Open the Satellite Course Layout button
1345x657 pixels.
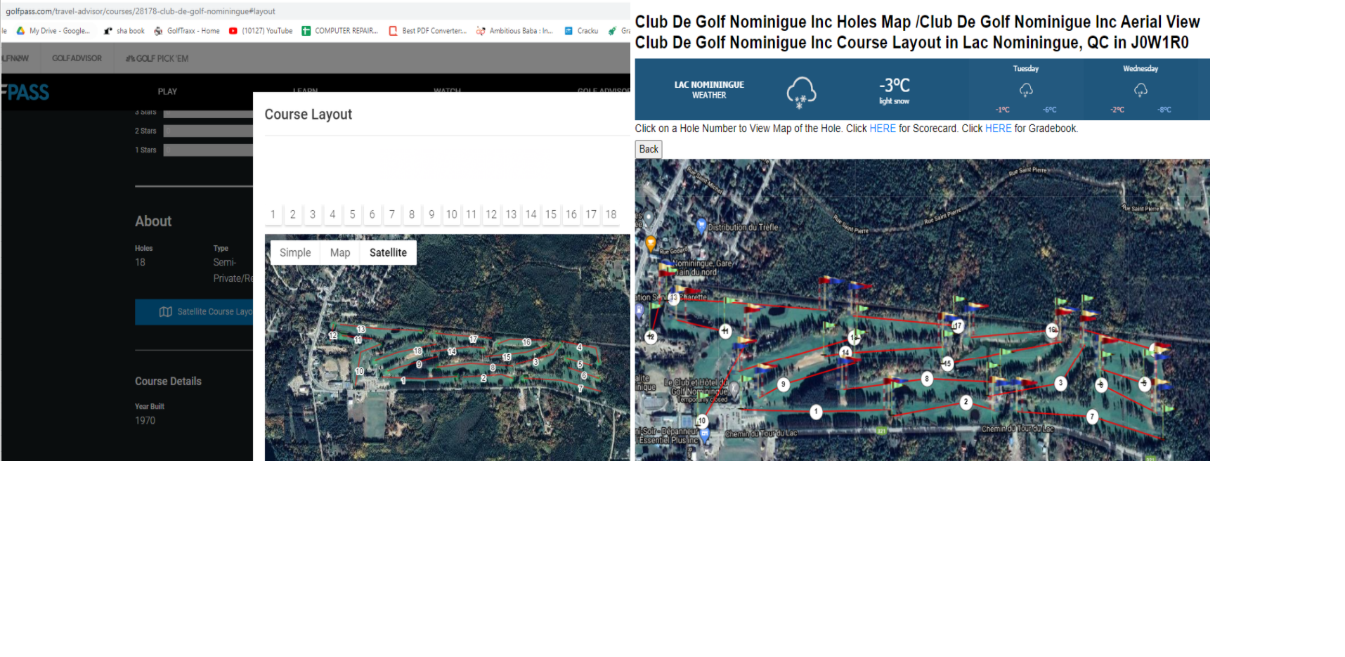coord(194,312)
